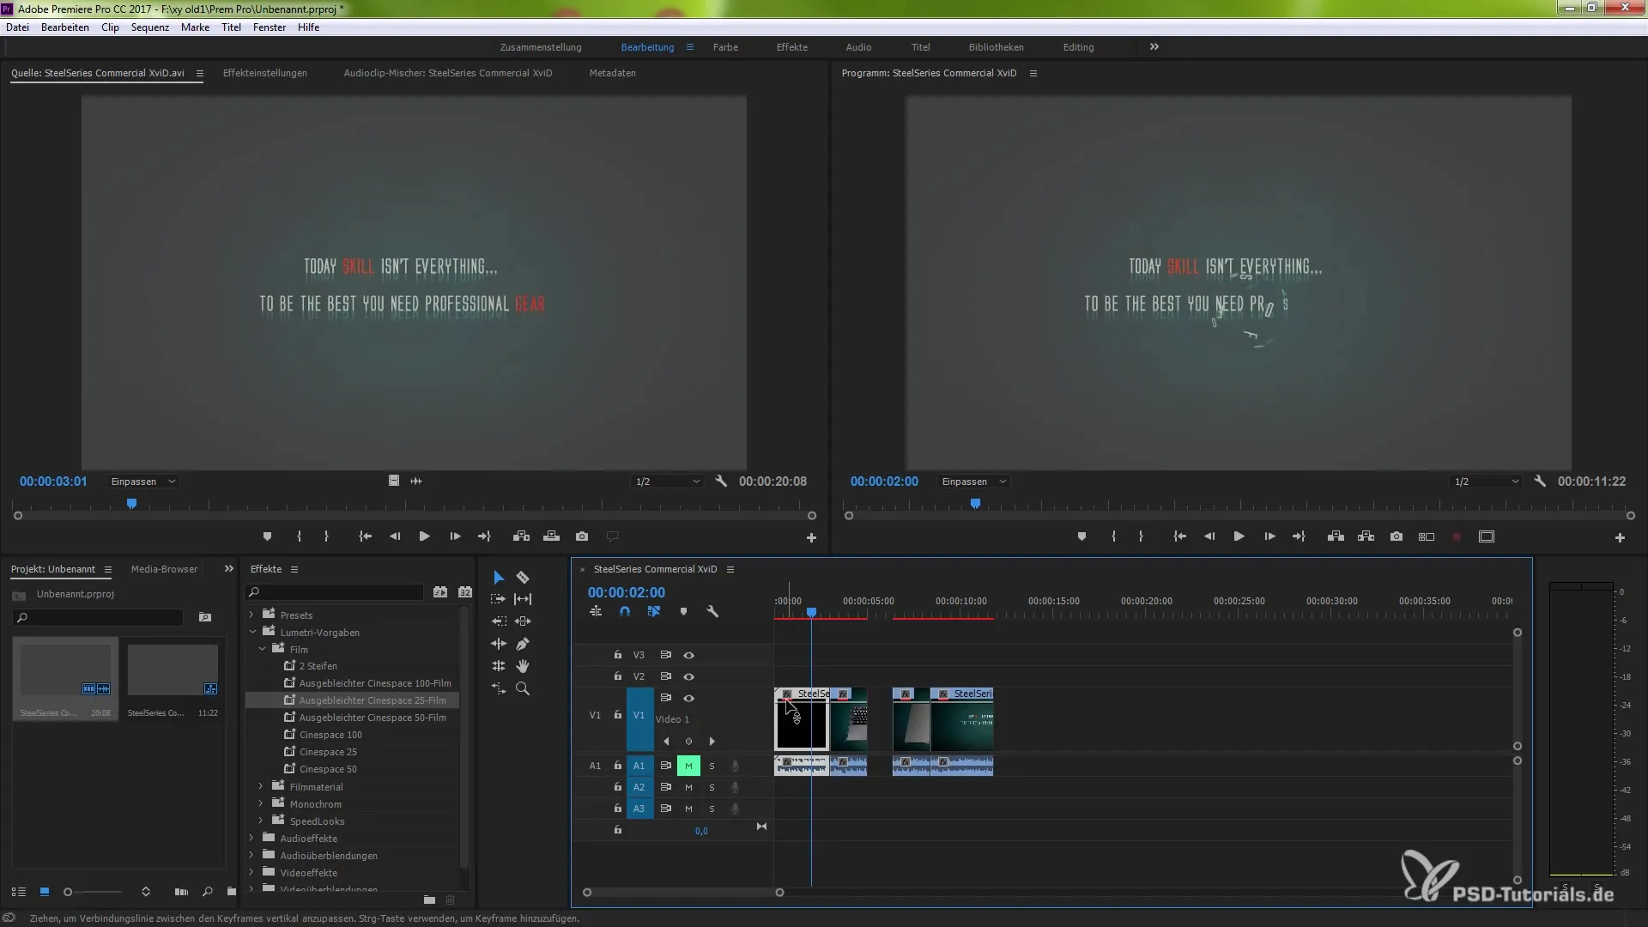Select the Track Select Forward tool

(499, 599)
